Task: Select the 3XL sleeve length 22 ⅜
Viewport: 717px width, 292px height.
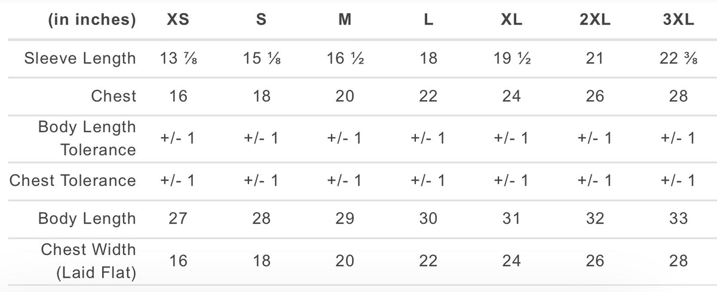Action: (x=678, y=58)
